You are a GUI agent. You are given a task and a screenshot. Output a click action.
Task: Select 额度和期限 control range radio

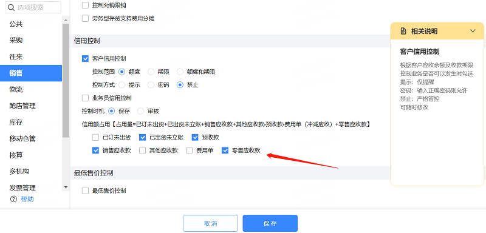pos(180,72)
